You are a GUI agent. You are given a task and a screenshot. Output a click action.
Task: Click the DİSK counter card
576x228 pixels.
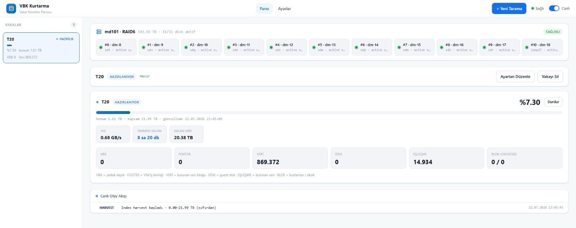point(368,158)
